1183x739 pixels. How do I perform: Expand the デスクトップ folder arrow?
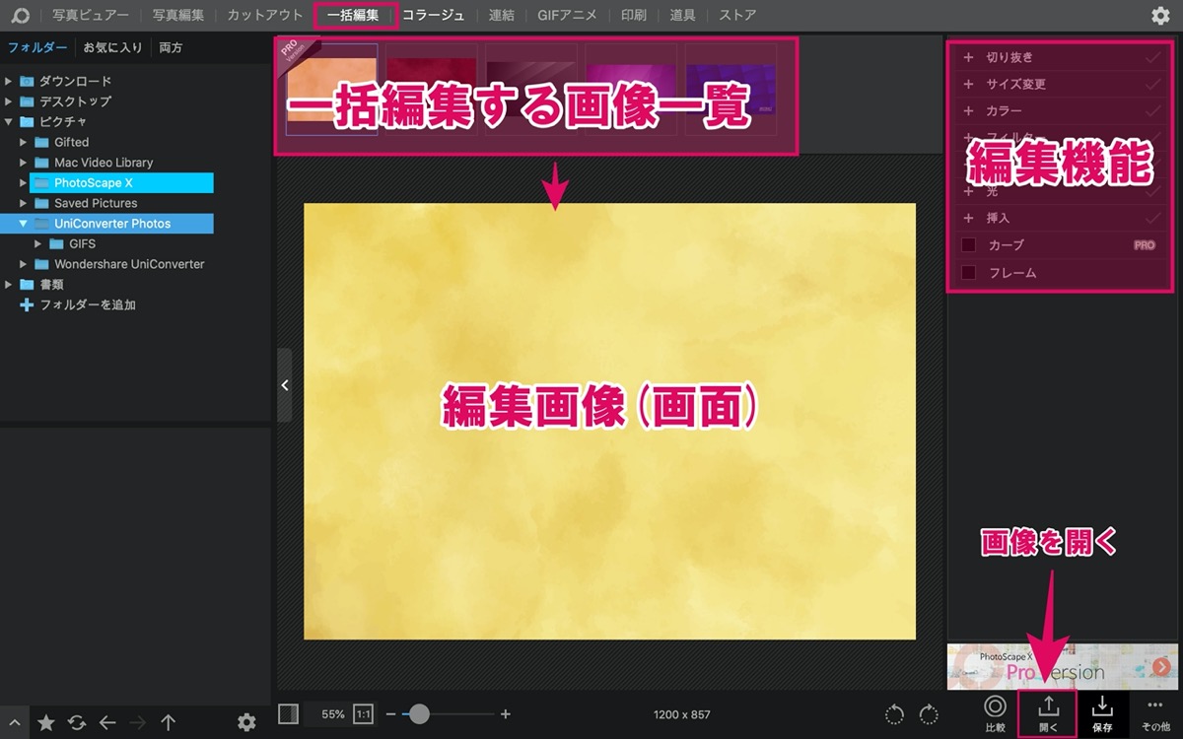[8, 101]
